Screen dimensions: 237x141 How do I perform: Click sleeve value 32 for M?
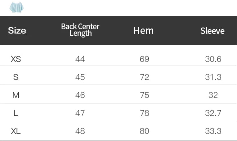(x=213, y=95)
